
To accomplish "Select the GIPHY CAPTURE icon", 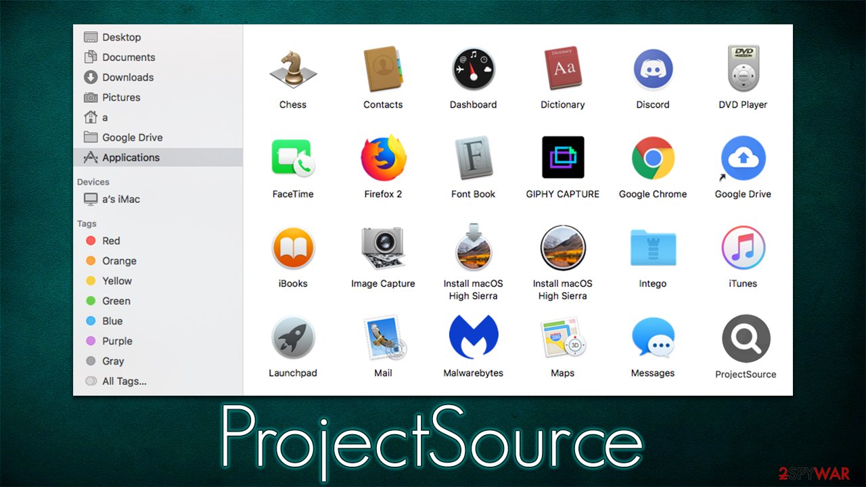I will point(562,157).
